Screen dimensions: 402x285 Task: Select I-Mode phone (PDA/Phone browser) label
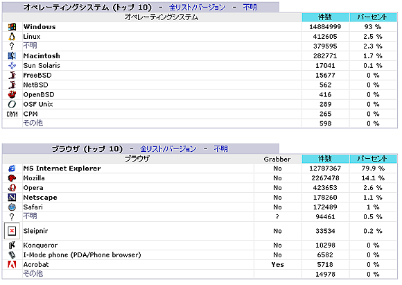(82, 255)
